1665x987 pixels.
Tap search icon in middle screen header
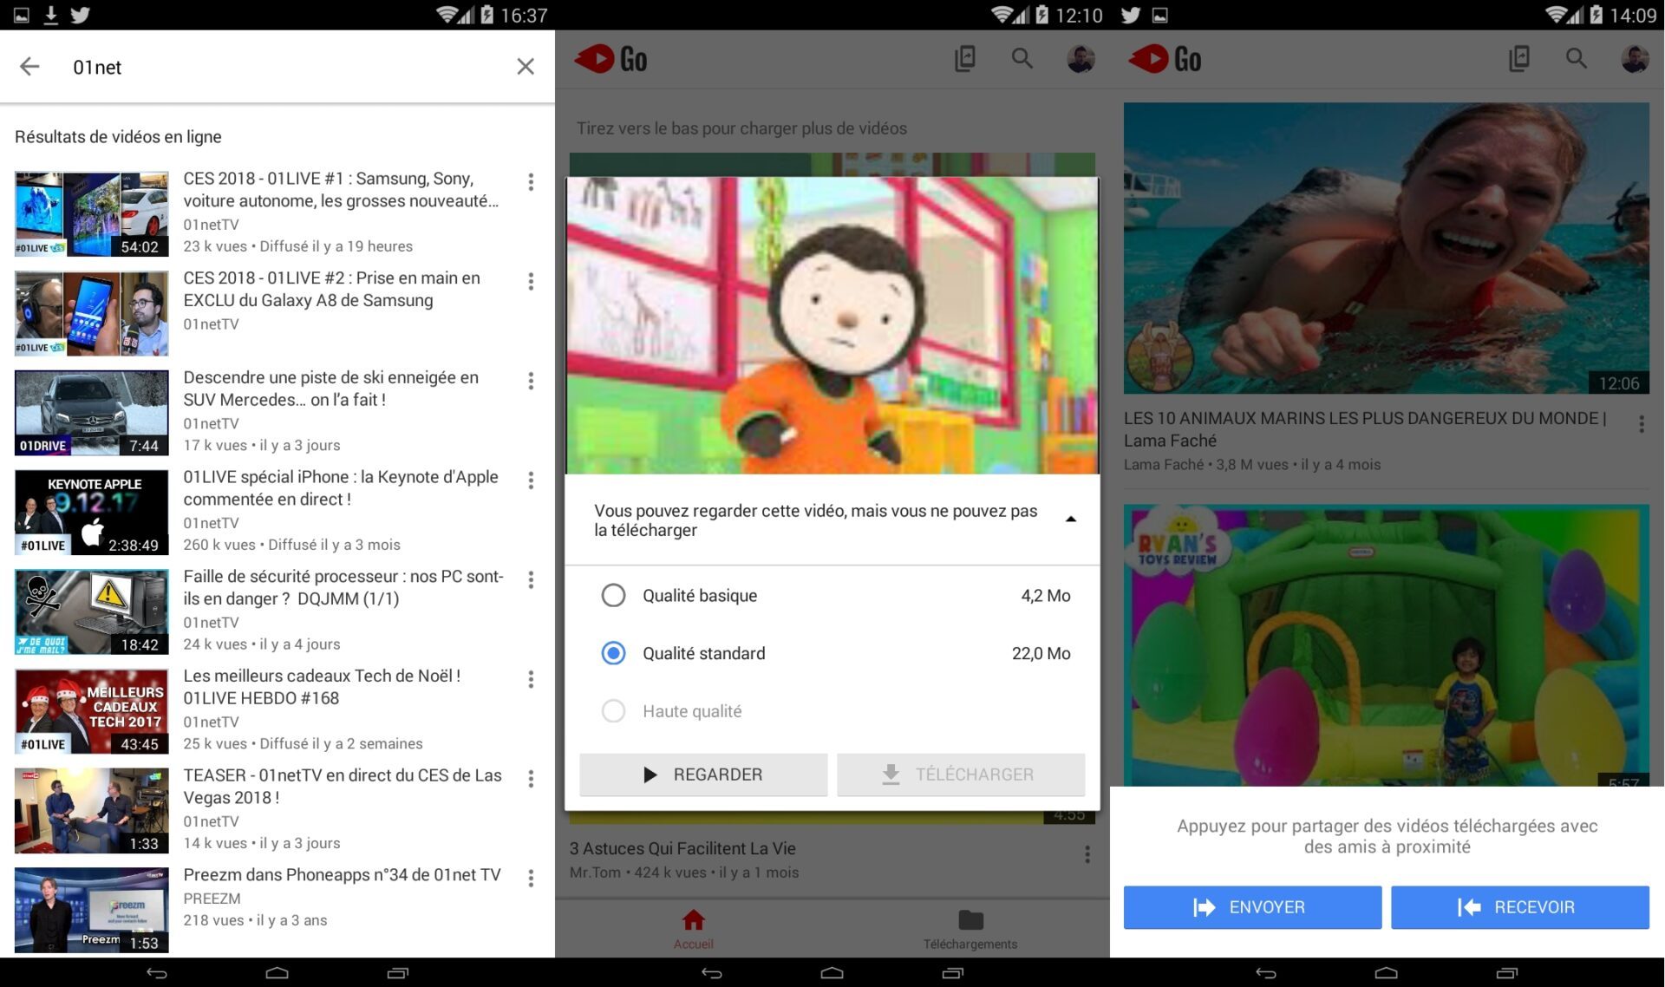point(1022,59)
